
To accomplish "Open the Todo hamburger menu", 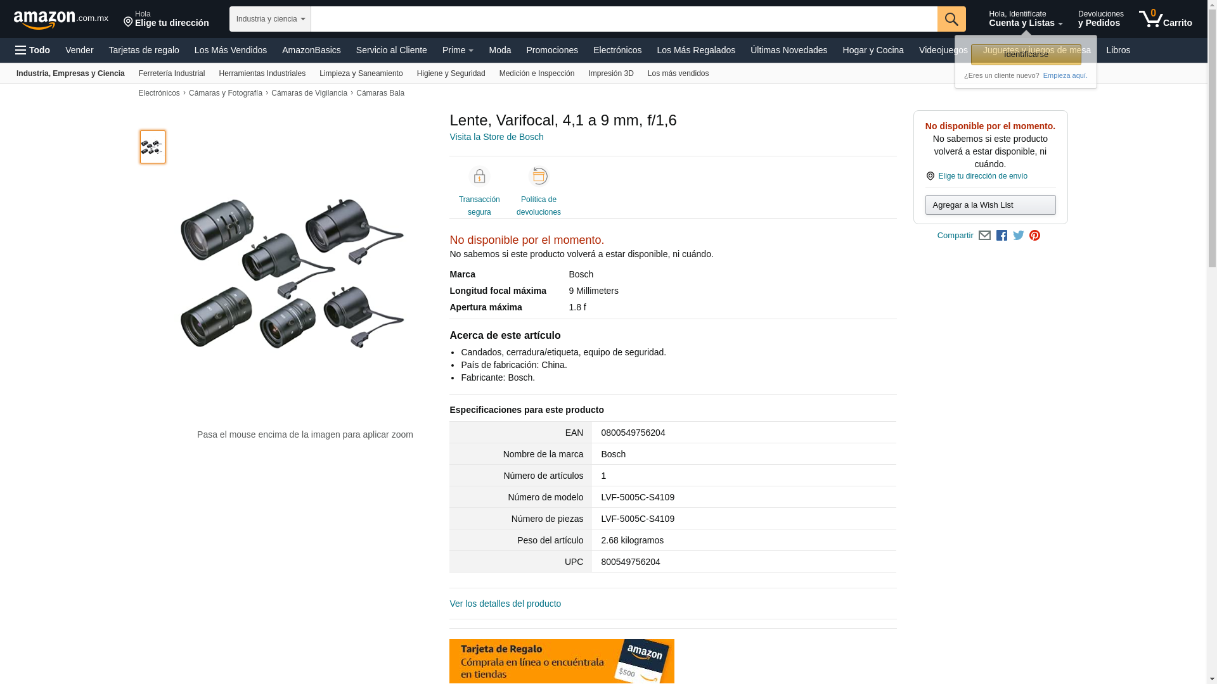I will pyautogui.click(x=32, y=50).
